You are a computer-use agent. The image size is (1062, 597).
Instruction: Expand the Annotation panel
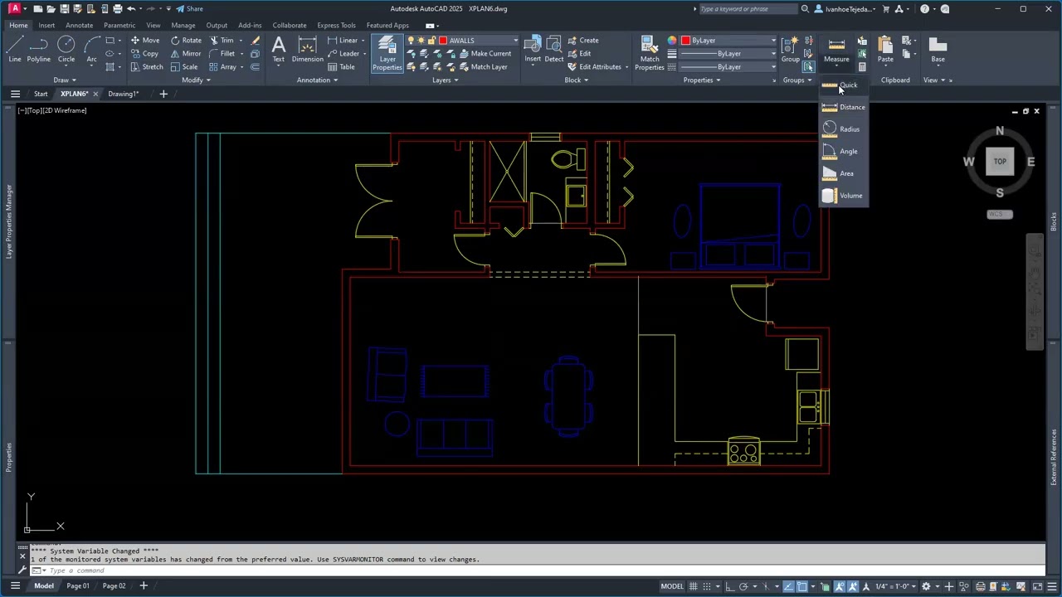pyautogui.click(x=317, y=80)
